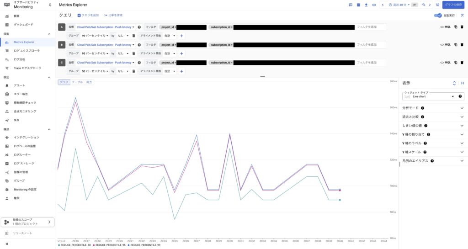Click the zoom magnifier in time selector

tap(424, 5)
